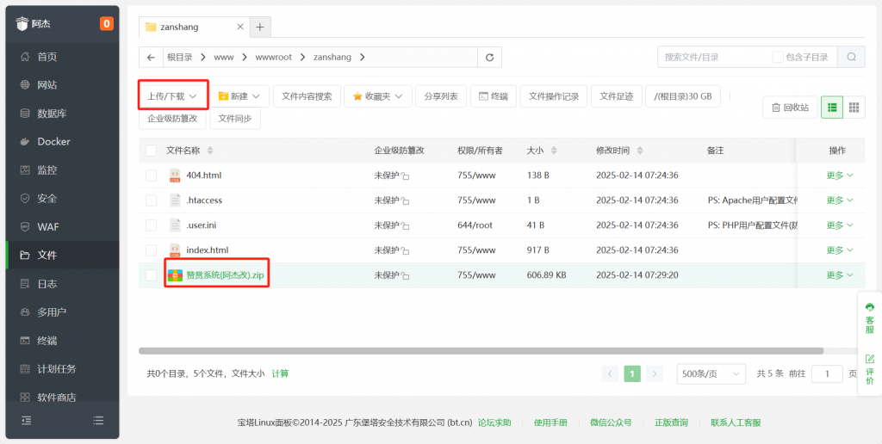Toggle protection lock for 404.html

(405, 176)
